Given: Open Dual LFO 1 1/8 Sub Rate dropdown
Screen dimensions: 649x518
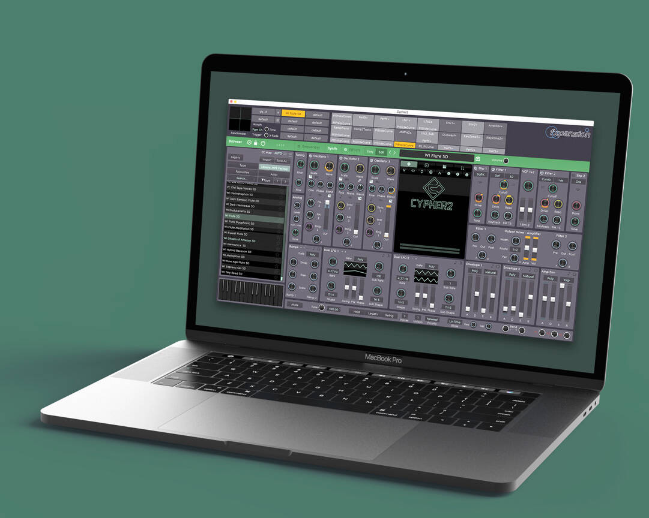Looking at the screenshot, I should click(x=378, y=276).
